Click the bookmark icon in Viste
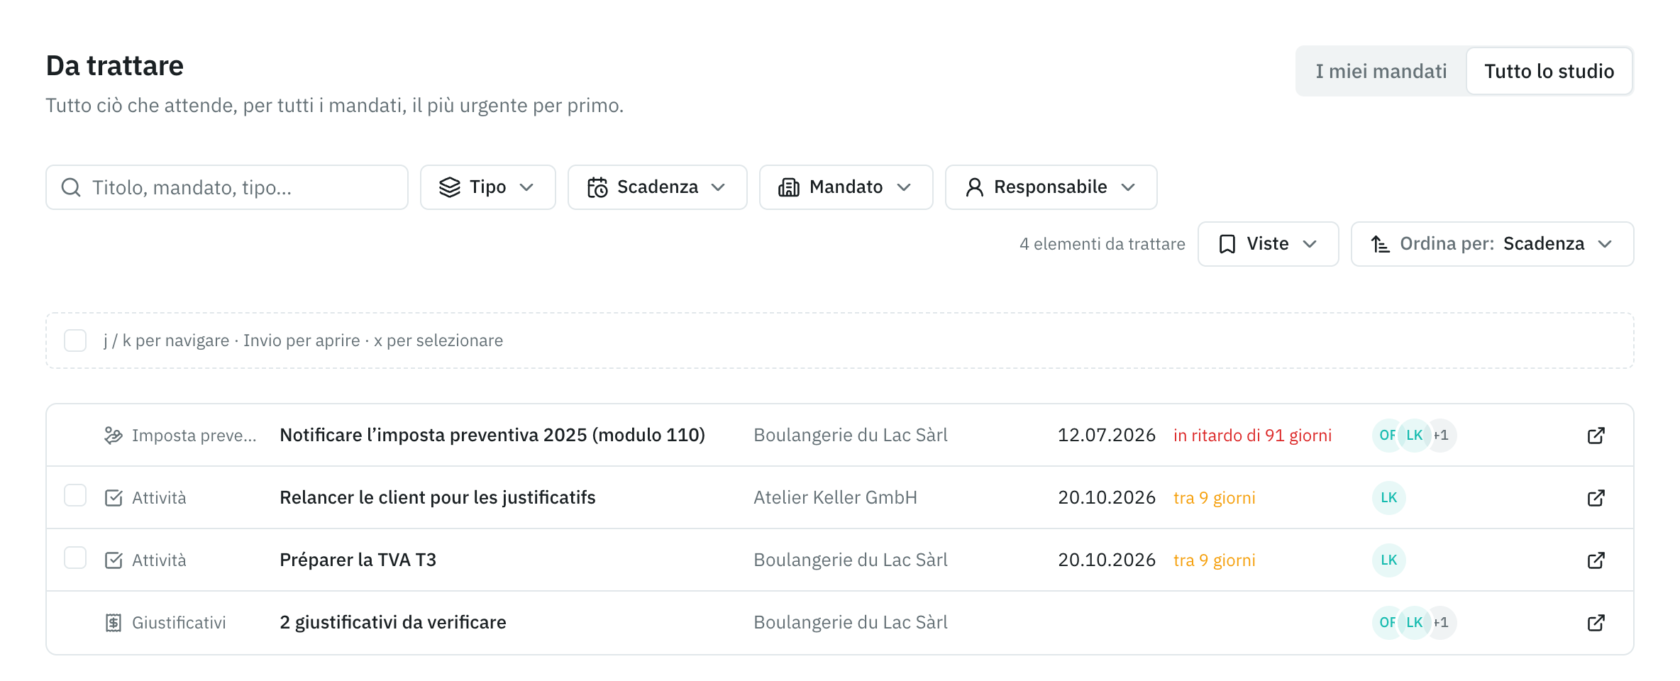Viewport: 1680px width, 681px height. click(x=1227, y=244)
